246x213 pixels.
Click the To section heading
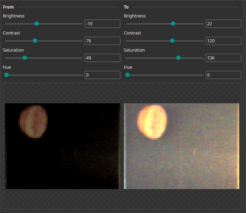tap(126, 7)
